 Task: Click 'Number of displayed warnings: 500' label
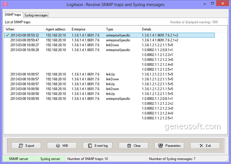pyautogui.click(x=194, y=22)
